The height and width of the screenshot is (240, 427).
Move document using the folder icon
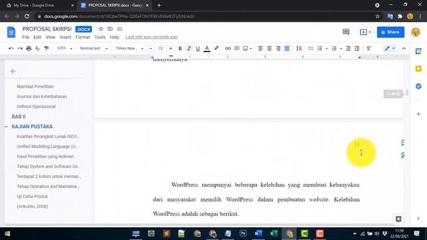pyautogui.click(x=110, y=29)
